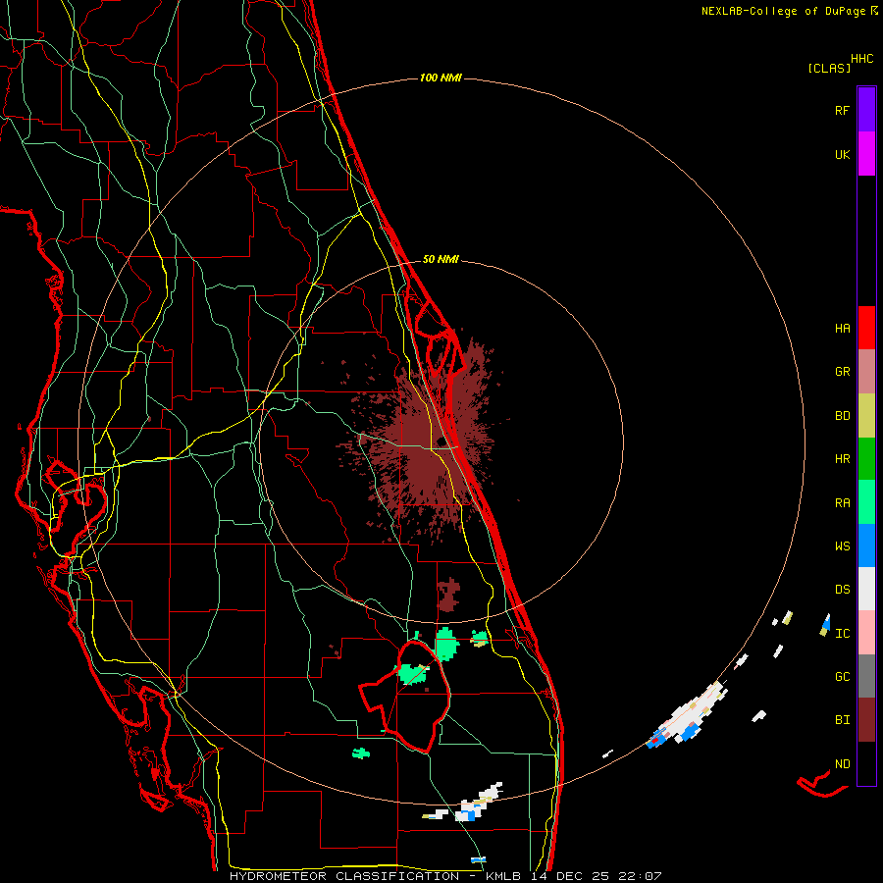Click the RF legend label
This screenshot has width=883, height=883.
click(842, 110)
